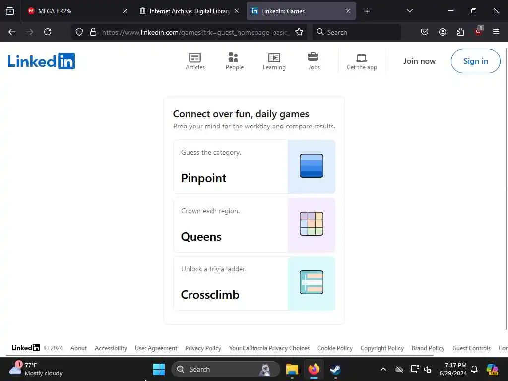Click the site security padlock icon
Screen dimensions: 508x381
(93, 32)
